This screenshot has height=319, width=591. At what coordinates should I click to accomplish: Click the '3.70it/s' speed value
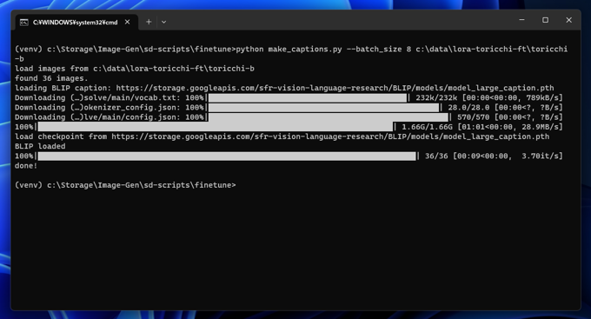point(540,156)
